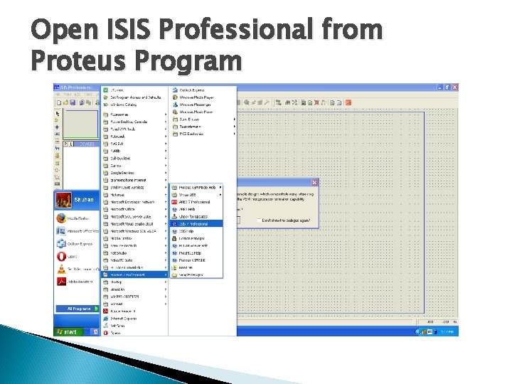
Task: Open Licence Manager padlock entry
Action: (196, 238)
